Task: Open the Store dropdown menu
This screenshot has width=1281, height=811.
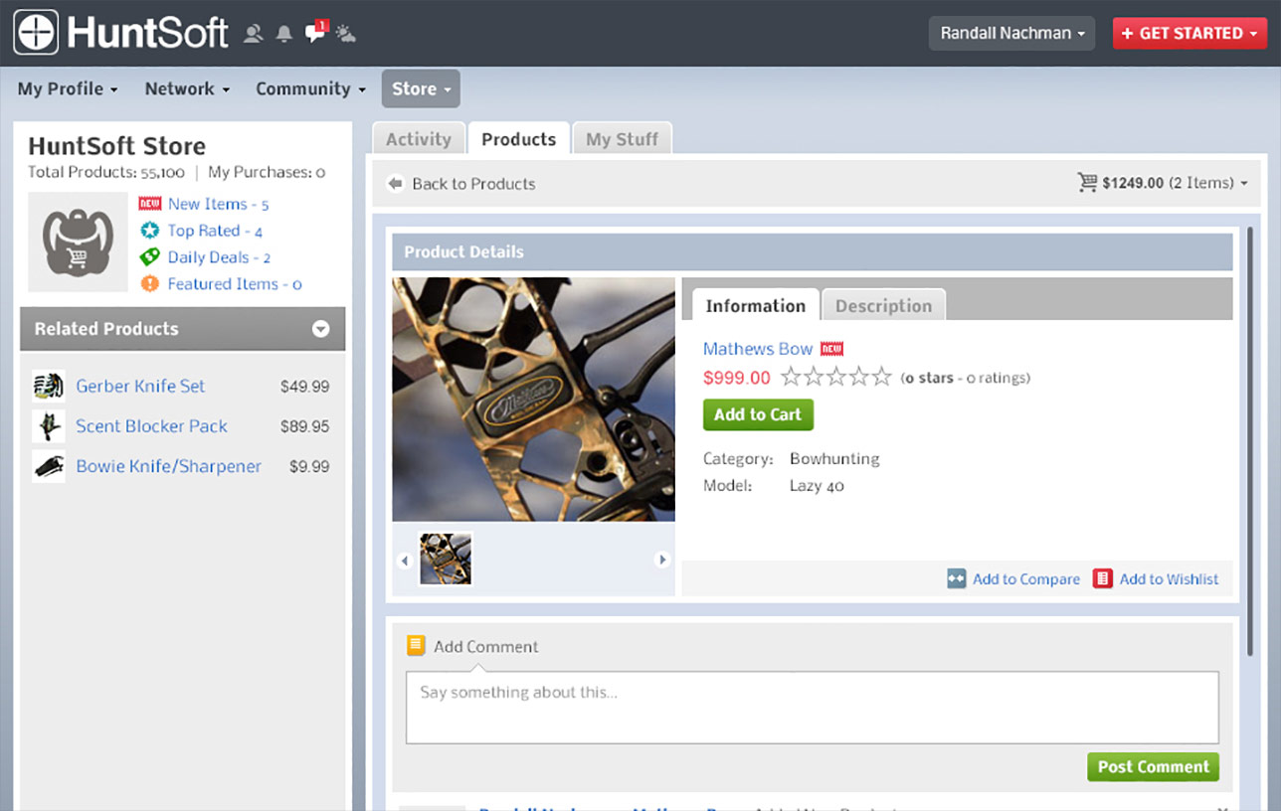Action: click(x=421, y=88)
